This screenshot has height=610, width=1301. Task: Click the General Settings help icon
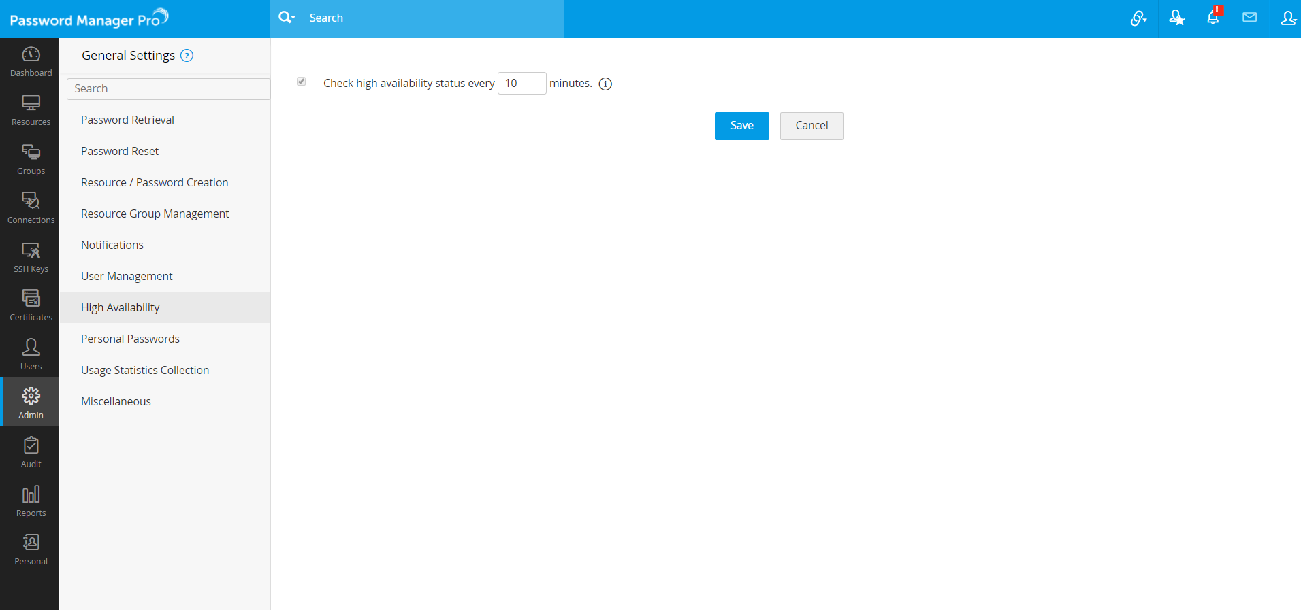coord(187,56)
